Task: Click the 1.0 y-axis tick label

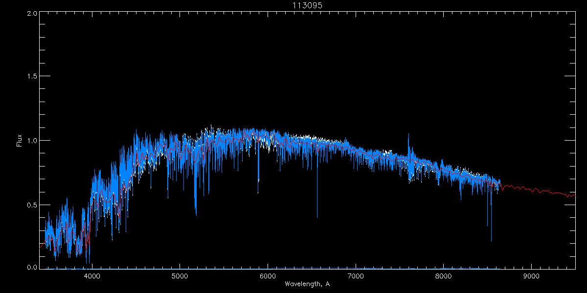Action: (32, 141)
